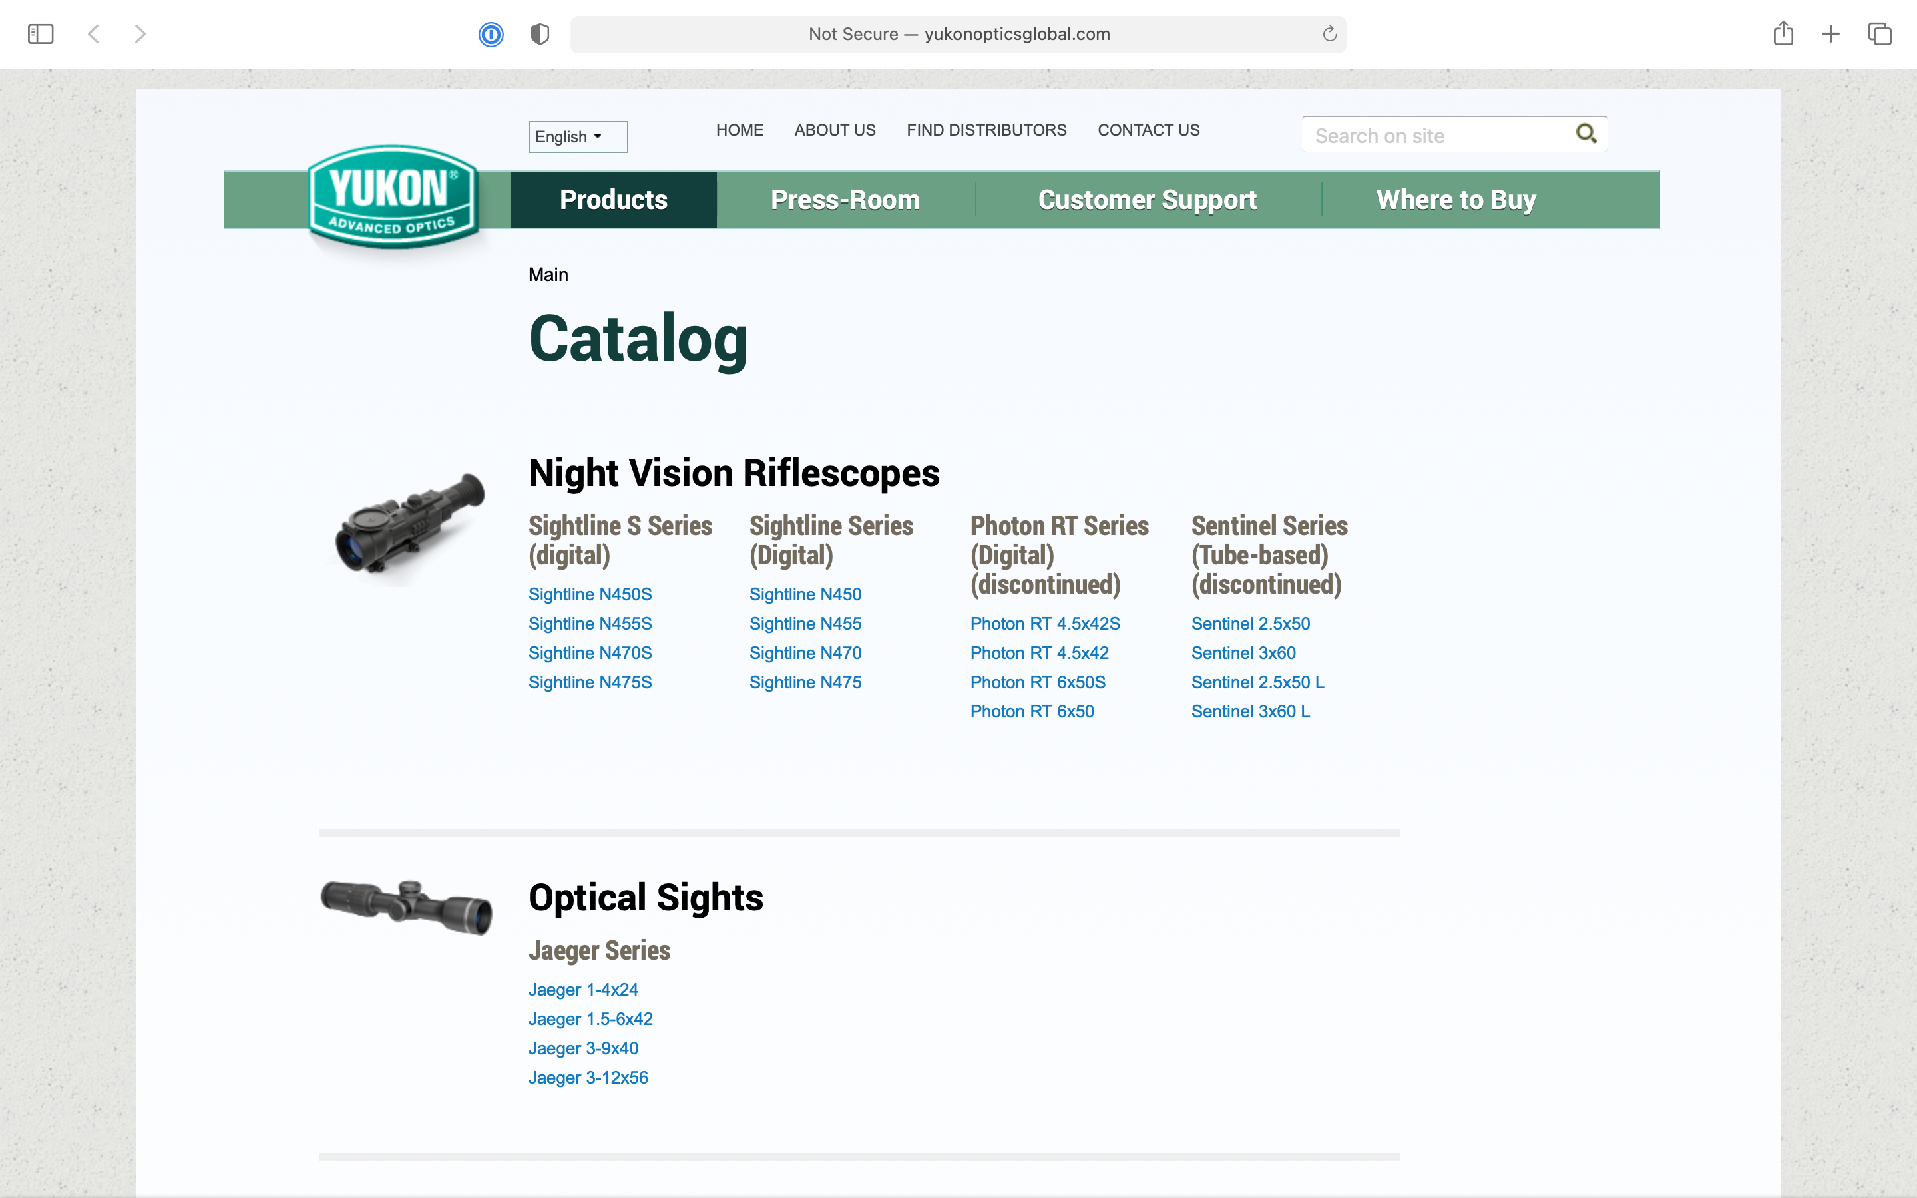Open the Share menu

tap(1783, 33)
